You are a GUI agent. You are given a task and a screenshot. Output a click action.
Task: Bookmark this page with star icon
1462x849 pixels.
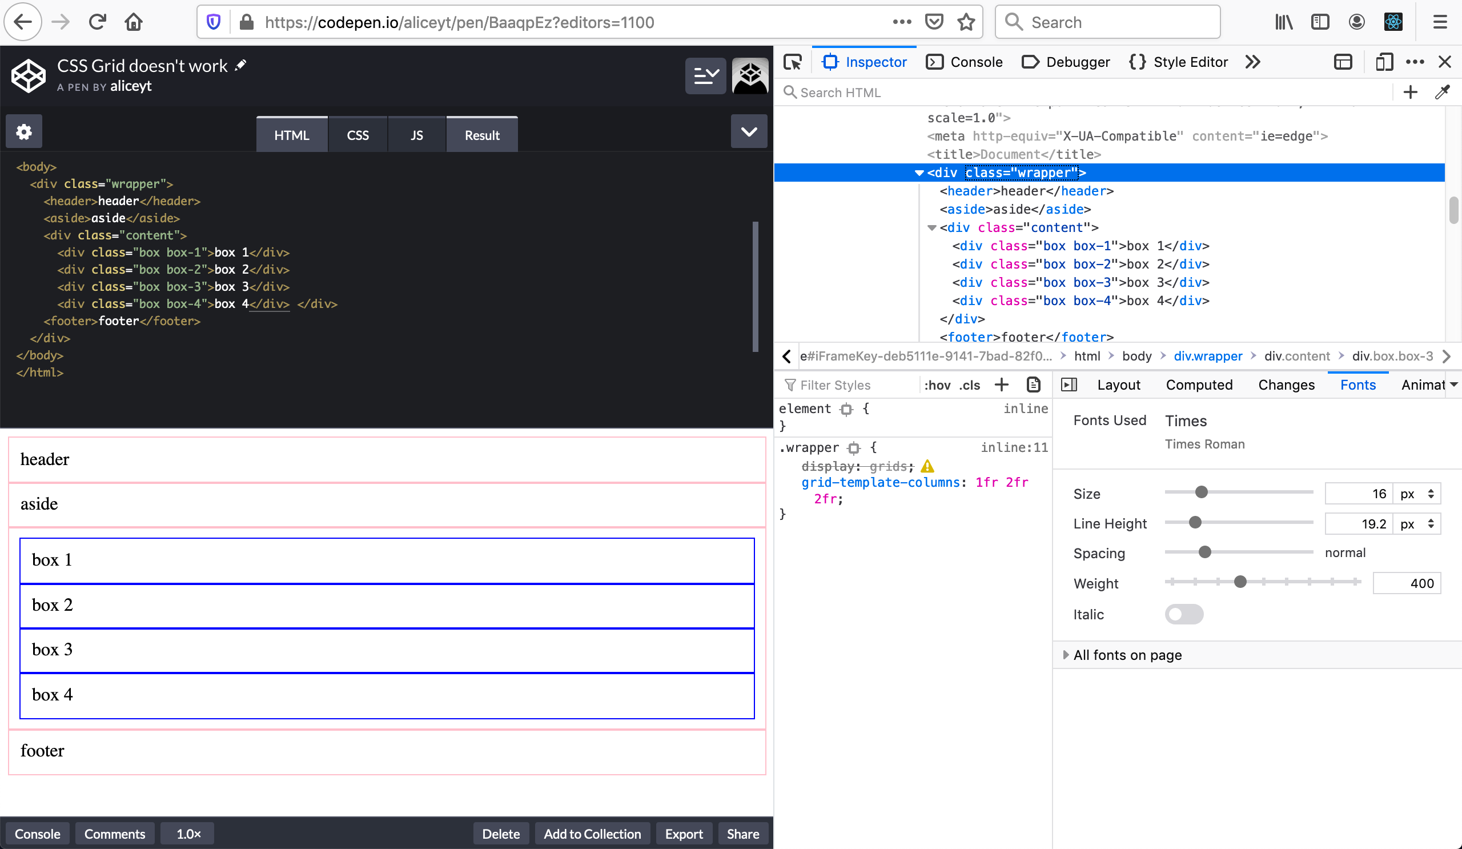tap(966, 22)
